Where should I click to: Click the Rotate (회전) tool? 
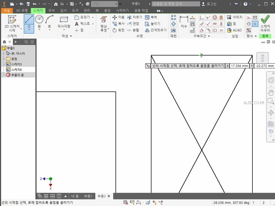tap(118, 30)
